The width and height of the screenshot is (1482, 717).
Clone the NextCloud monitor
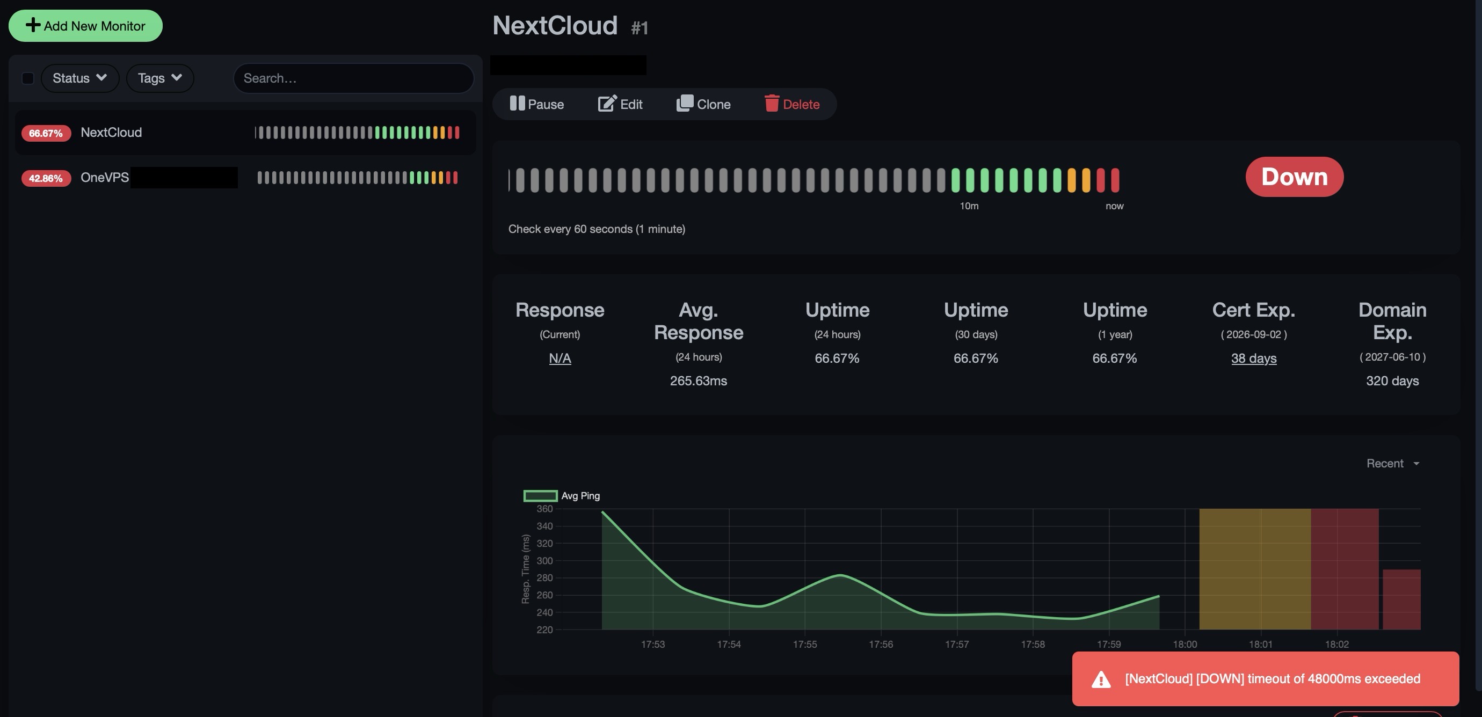[703, 104]
